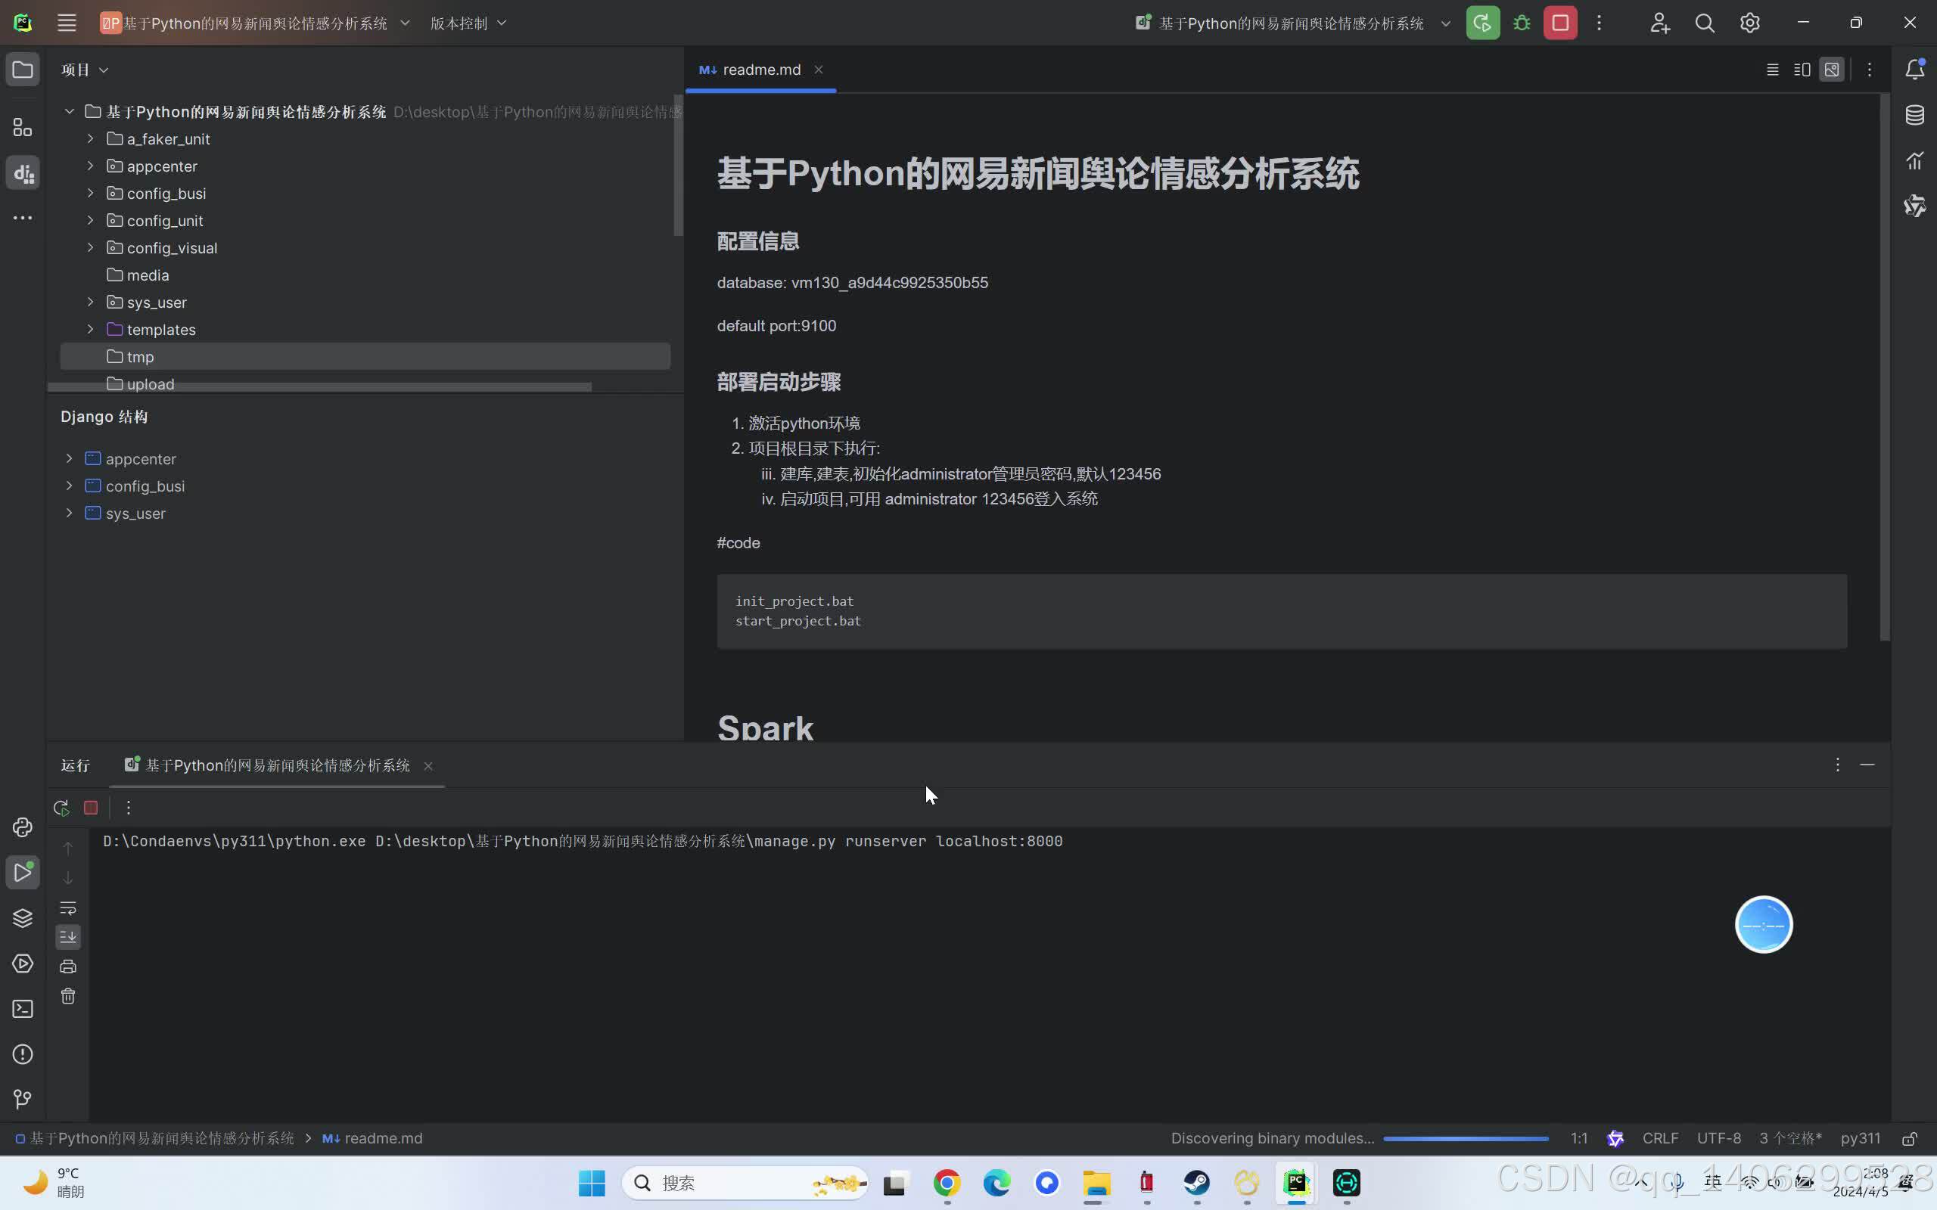
Task: Stop the running process in Run panel
Action: 91,808
